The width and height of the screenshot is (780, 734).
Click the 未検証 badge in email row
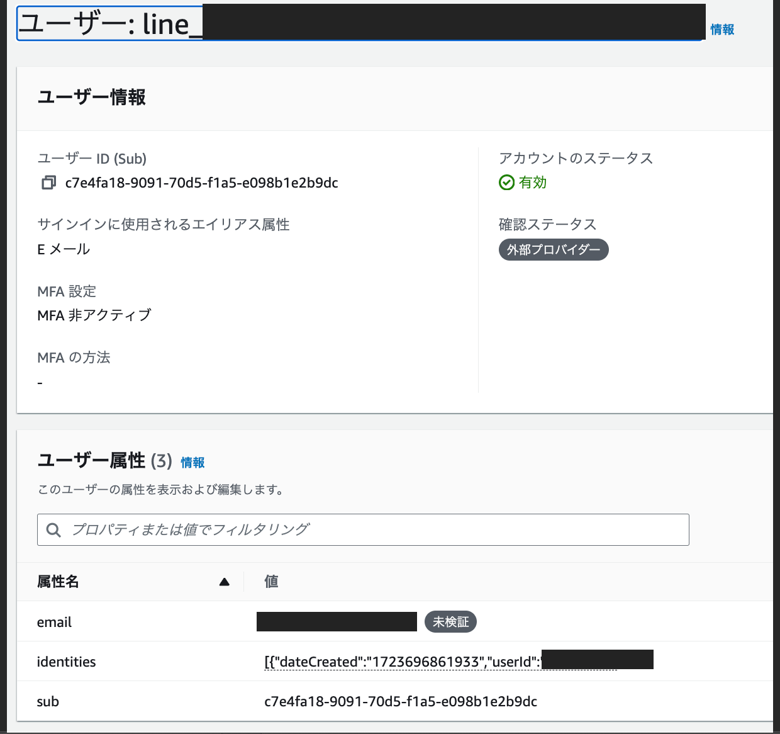point(451,622)
